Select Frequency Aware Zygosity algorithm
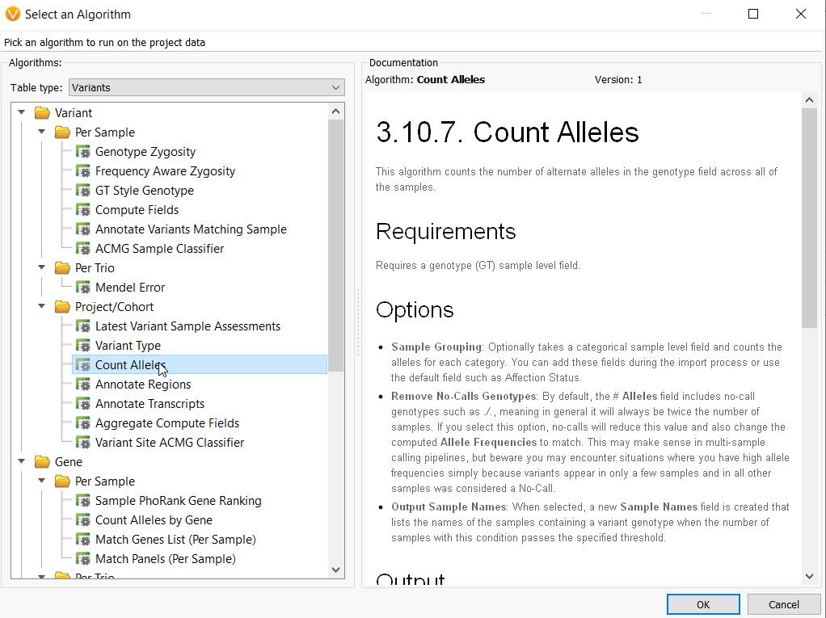 point(165,171)
